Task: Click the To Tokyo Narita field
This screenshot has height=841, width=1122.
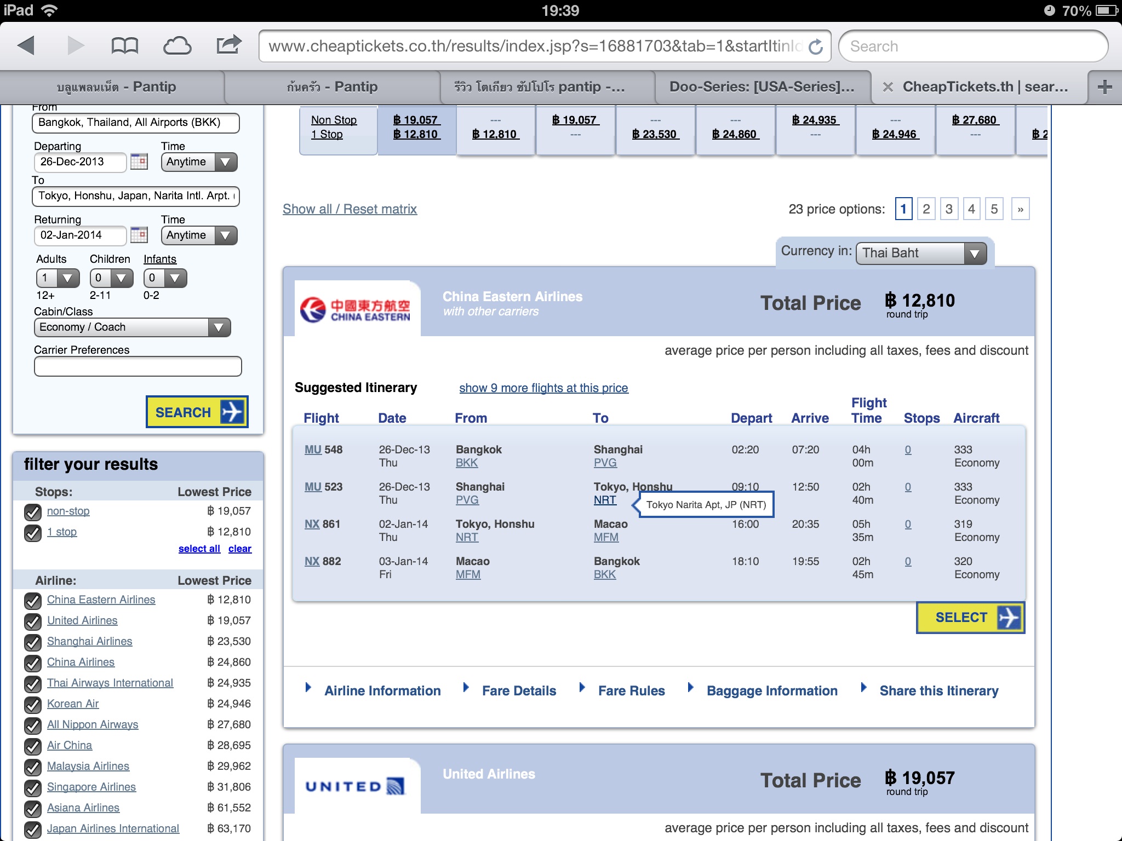Action: 136,196
